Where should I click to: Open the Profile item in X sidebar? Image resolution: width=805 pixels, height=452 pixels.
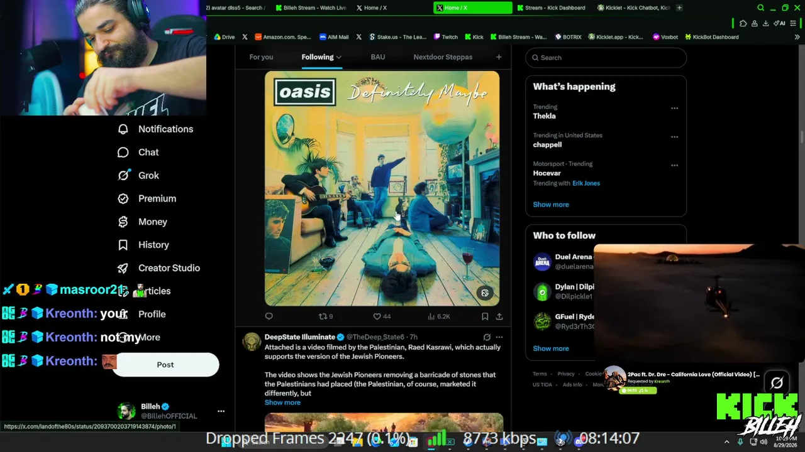pos(142,314)
